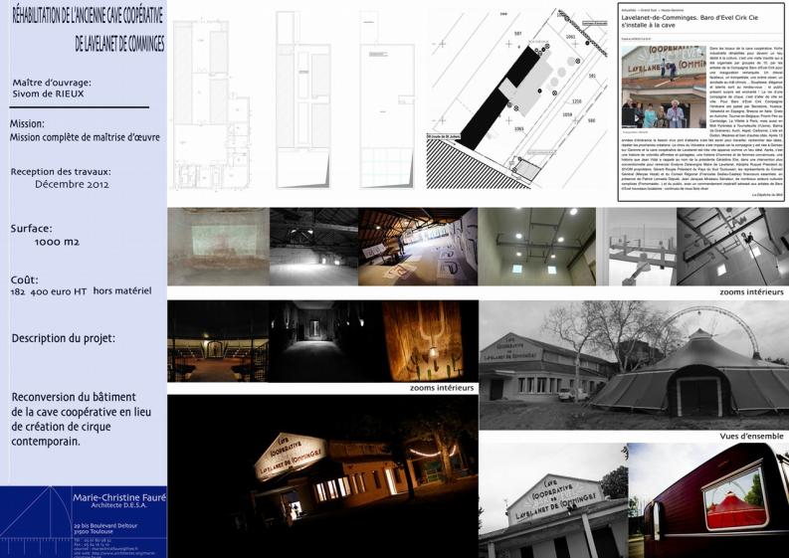
Task: Open the photo of the circus tent beside the building
Action: (634, 365)
